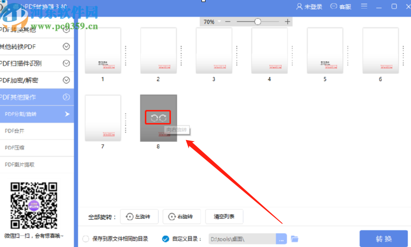
Task: Select 保存到原文件相同的目录 radio option
Action: coord(85,238)
